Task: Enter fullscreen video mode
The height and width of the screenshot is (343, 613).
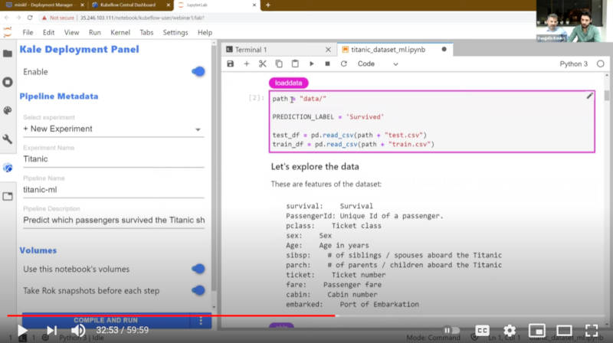Action: (x=592, y=331)
